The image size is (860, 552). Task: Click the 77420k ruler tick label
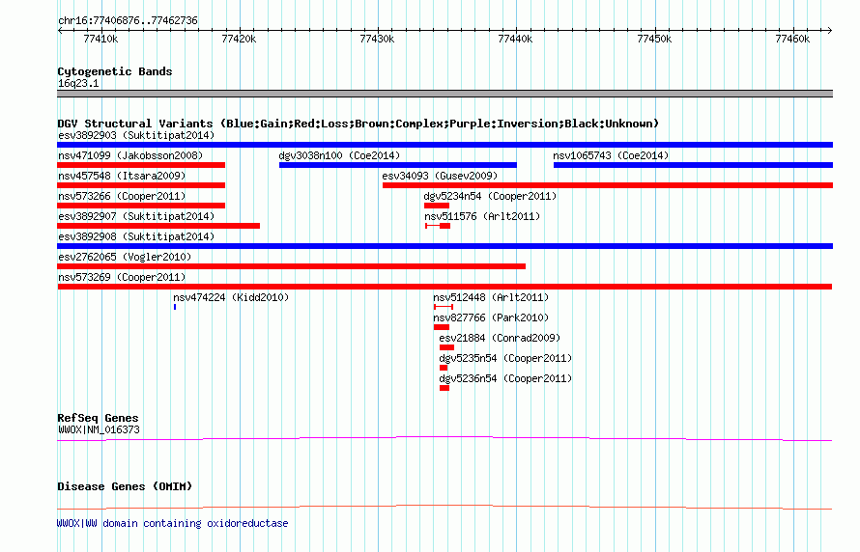click(239, 39)
